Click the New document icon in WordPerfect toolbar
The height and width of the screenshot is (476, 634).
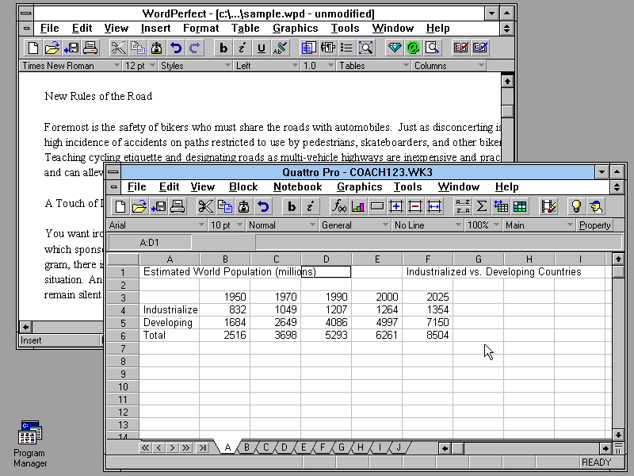coord(33,48)
